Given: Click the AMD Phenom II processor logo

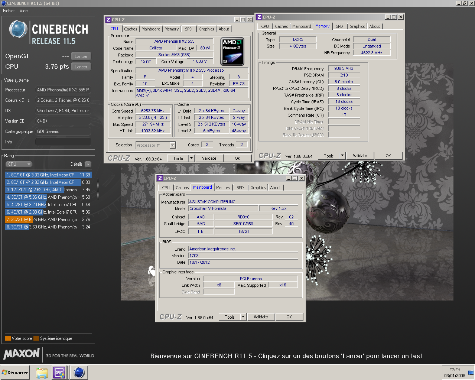Looking at the screenshot, I should (232, 52).
